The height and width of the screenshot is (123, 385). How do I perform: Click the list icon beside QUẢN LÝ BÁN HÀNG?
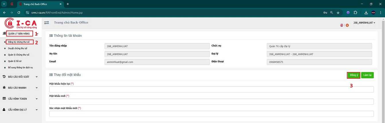point(4,34)
